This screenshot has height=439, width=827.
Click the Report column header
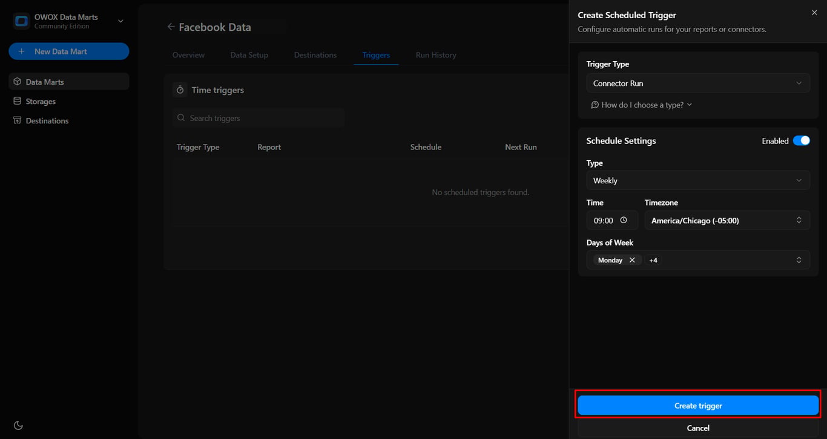(269, 147)
